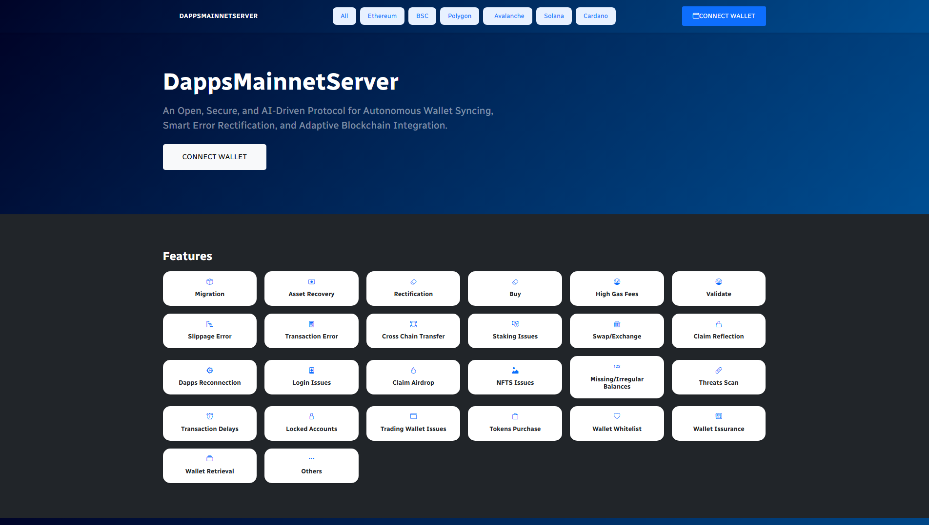Screen dimensions: 929x525
Task: Click the NFTS Issues image icon
Action: click(x=515, y=370)
